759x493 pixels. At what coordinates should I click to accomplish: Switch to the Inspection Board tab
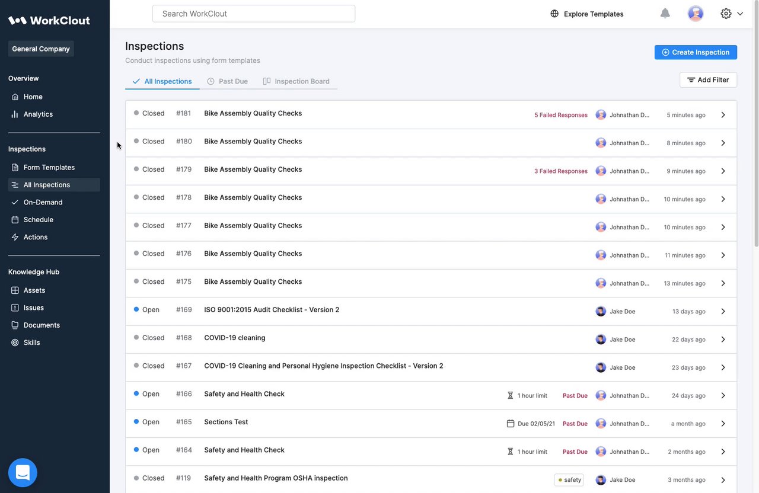point(296,81)
